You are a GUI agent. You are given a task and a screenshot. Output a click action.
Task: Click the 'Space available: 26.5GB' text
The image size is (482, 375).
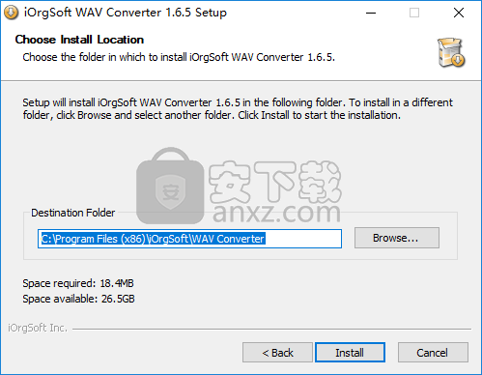[78, 299]
